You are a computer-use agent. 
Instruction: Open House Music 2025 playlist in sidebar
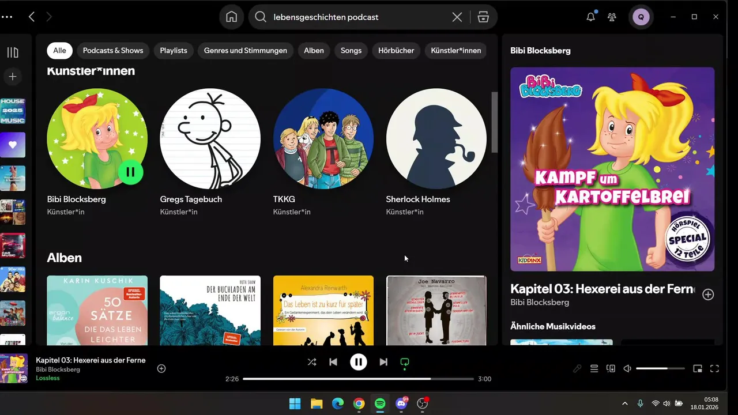(x=13, y=111)
